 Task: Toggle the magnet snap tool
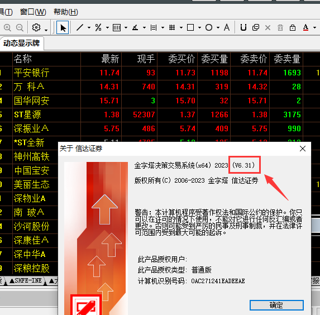pos(243,27)
